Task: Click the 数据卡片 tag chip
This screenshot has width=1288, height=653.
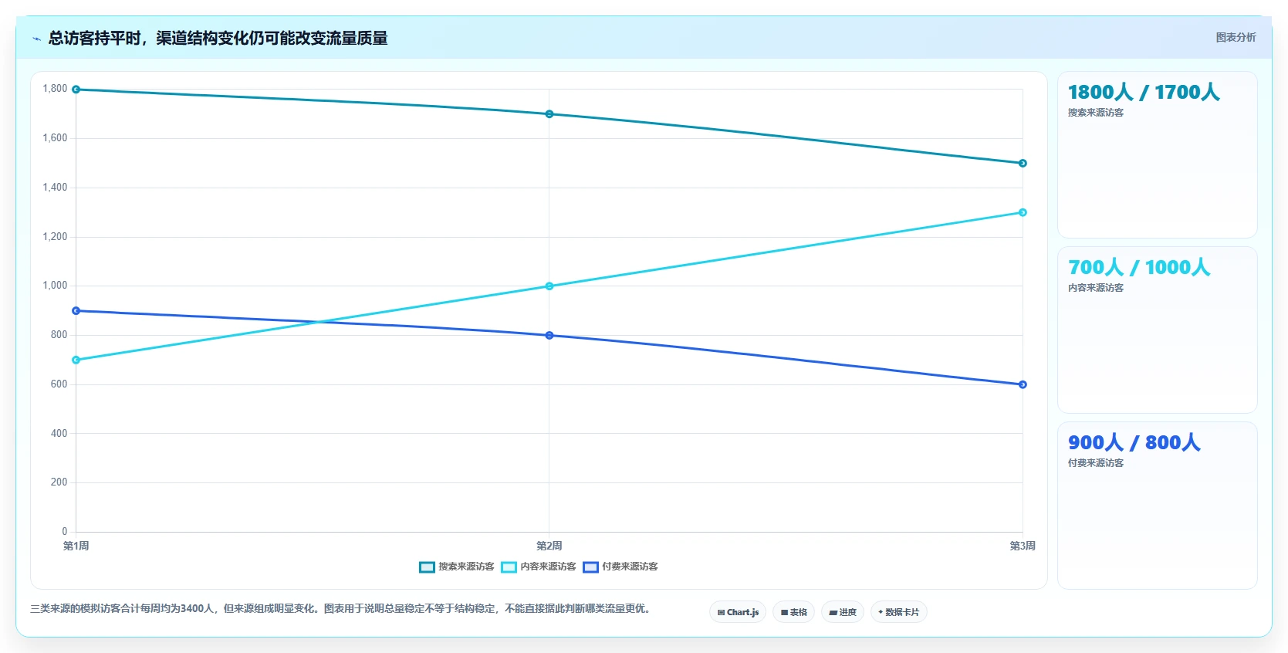Action: pos(898,612)
